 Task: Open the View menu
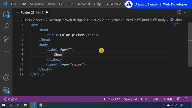click(51, 4)
